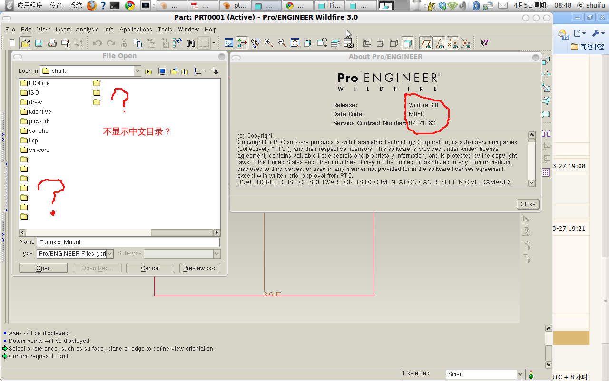Viewport: 609px width, 381px height.
Task: Toggle datum axes display
Action: (439, 43)
